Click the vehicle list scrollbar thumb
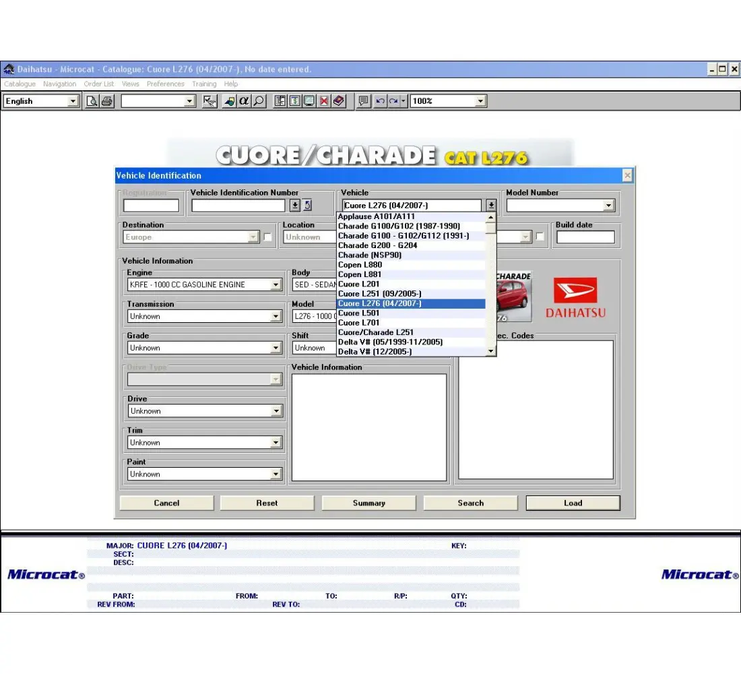Image resolution: width=741 pixels, height=674 pixels. 490,228
